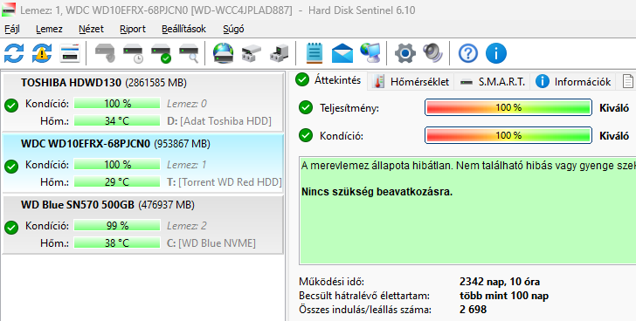Screen dimensions: 636x321
Task: Open the Lemez menu
Action: click(49, 29)
